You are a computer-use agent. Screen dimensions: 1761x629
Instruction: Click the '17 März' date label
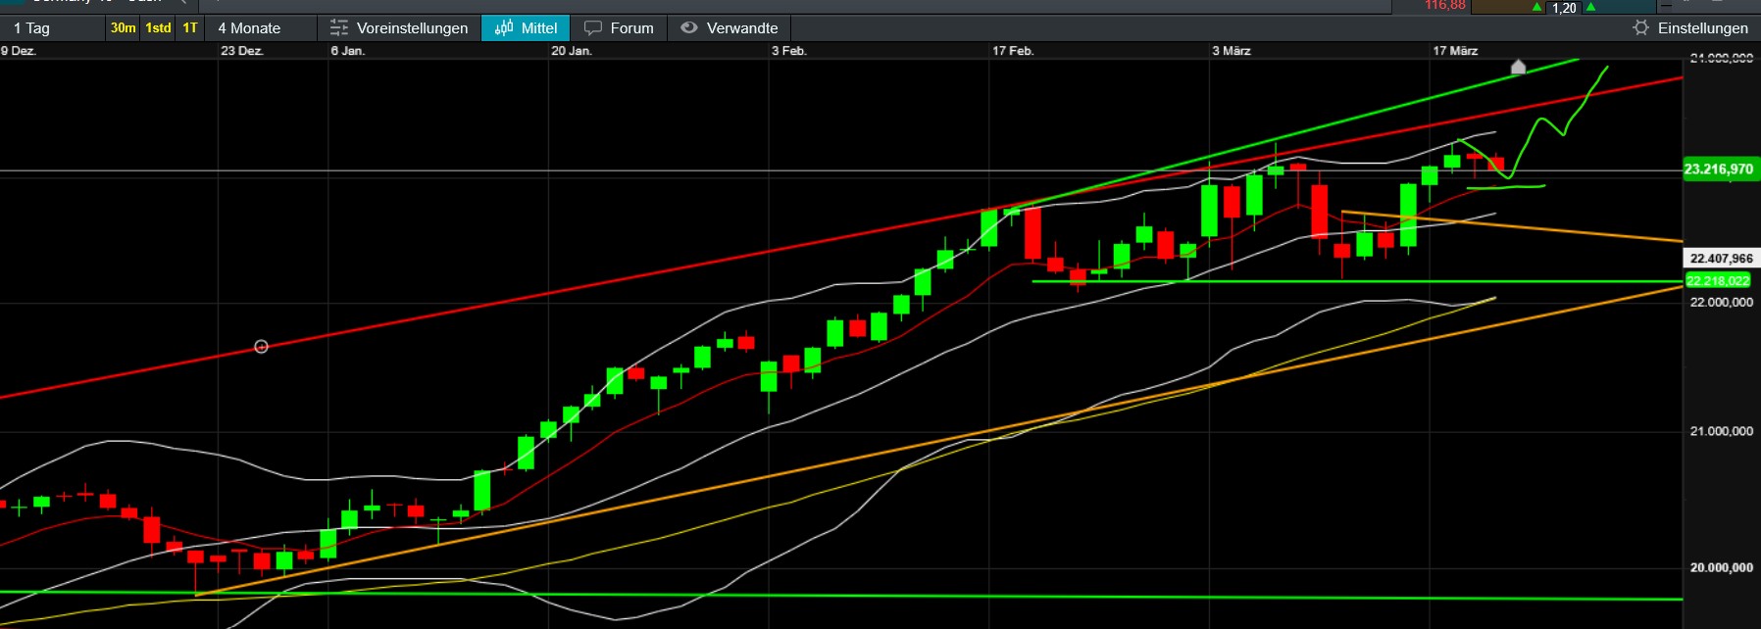tap(1455, 51)
